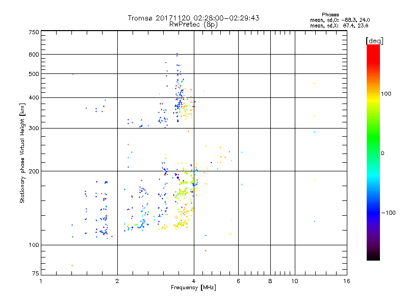The height and width of the screenshot is (306, 408).
Task: Click the y-axis tick label '200'
Action: [x=34, y=171]
